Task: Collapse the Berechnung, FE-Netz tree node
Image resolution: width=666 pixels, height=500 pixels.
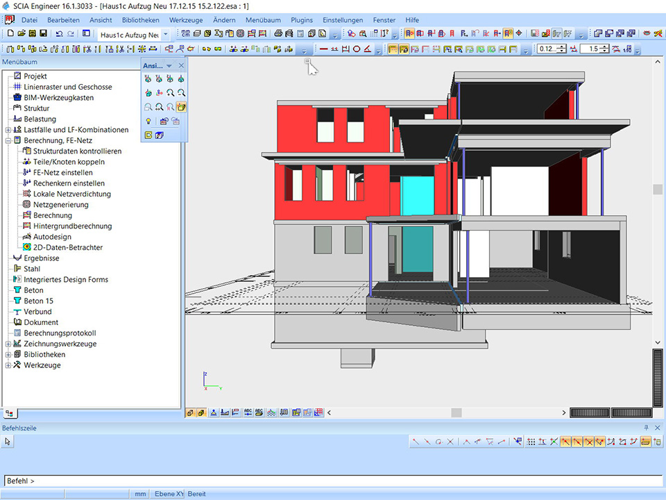Action: tap(8, 140)
